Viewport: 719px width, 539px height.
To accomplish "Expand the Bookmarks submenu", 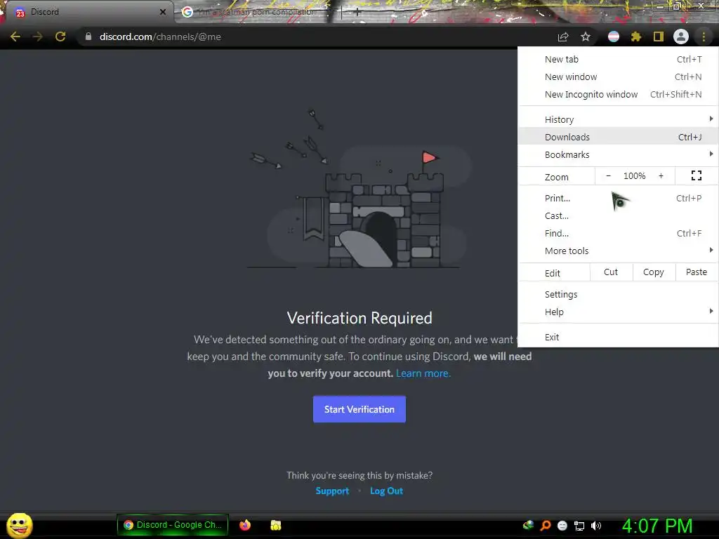I will click(x=618, y=154).
